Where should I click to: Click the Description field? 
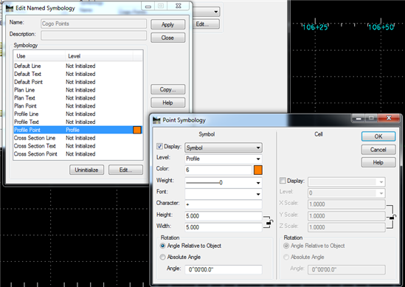[x=94, y=35]
